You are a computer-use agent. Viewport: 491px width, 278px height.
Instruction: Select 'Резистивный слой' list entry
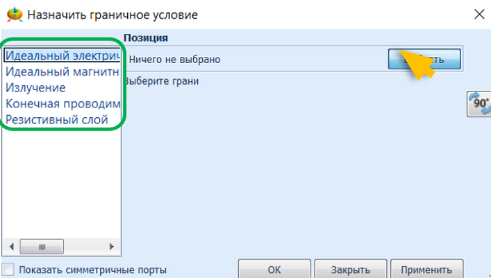(57, 119)
